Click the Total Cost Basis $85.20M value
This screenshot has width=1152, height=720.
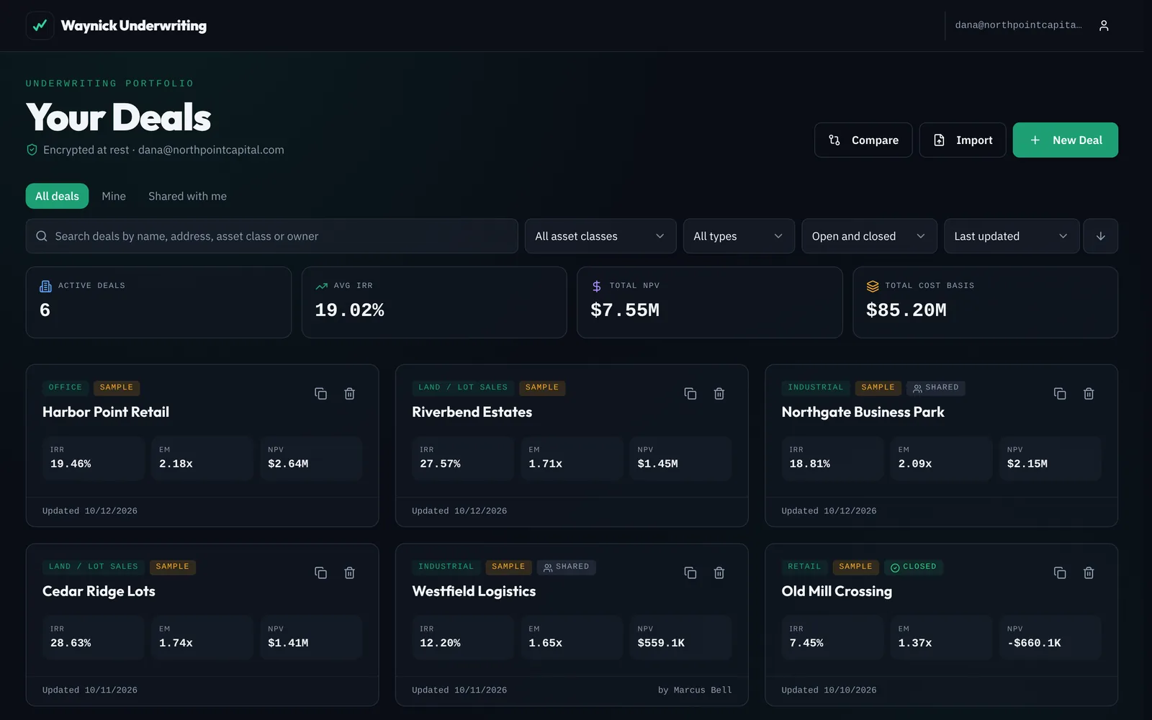tap(906, 310)
